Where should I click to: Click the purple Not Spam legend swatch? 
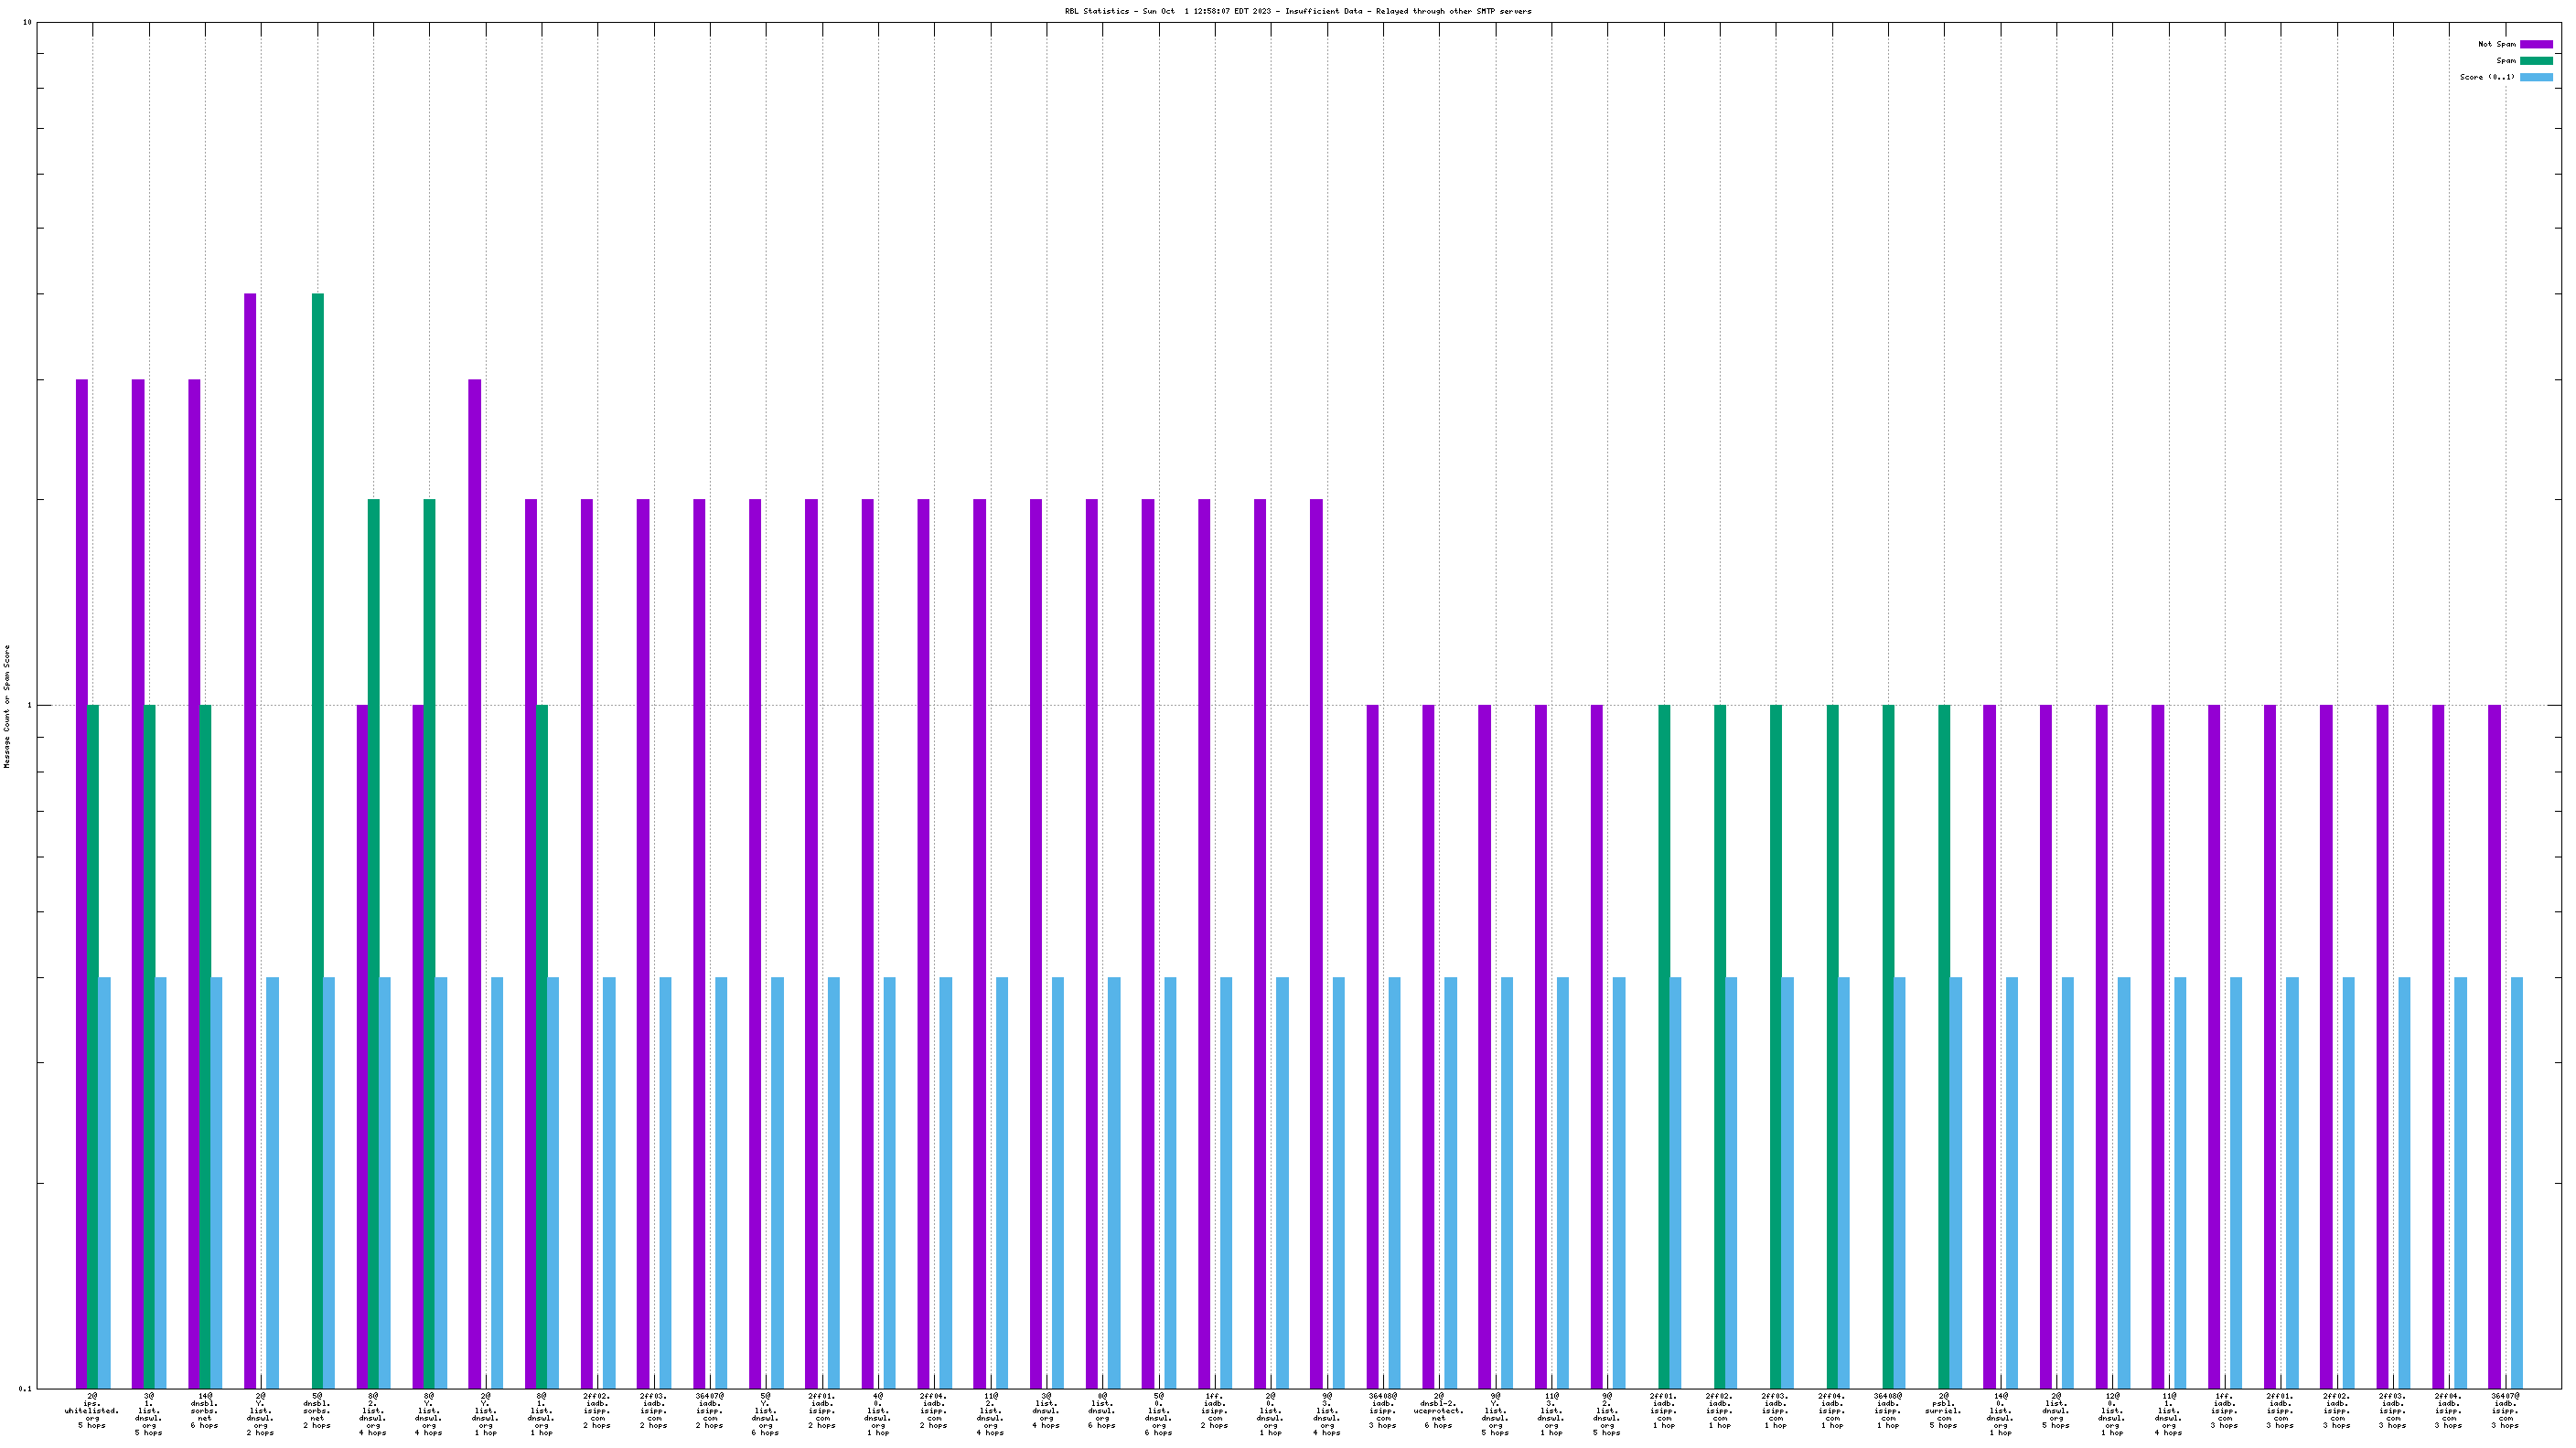[x=2535, y=44]
